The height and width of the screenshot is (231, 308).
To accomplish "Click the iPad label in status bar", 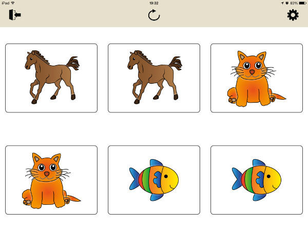I will [6, 3].
